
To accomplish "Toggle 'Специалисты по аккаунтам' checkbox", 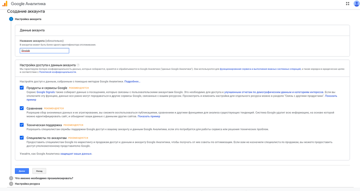I will tap(22, 138).
